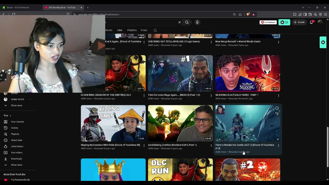Select the Live channel tab
The image size is (329, 185).
tap(120, 30)
